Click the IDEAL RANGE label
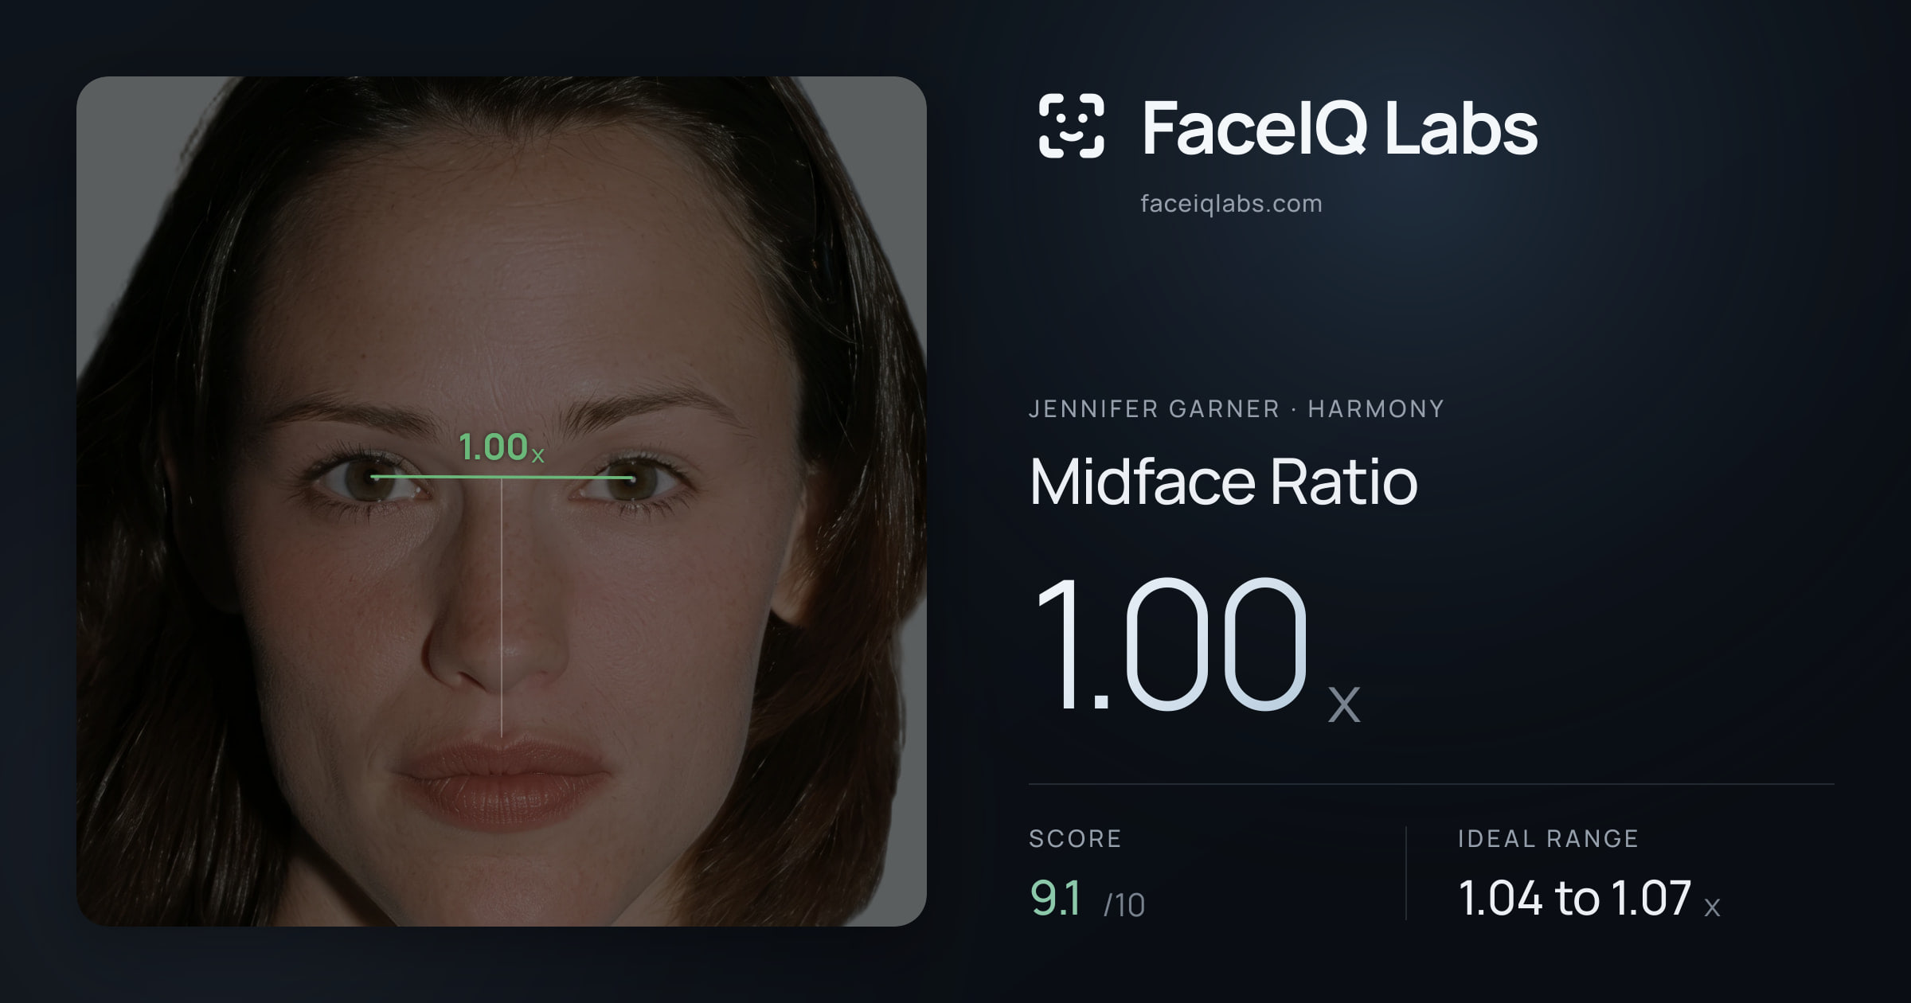The image size is (1911, 1003). pyautogui.click(x=1548, y=838)
